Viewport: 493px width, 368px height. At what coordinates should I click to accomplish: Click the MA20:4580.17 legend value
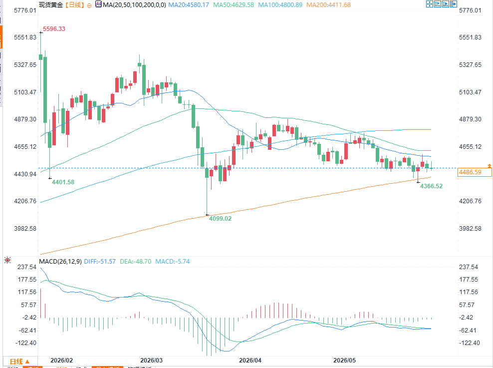[x=189, y=4]
